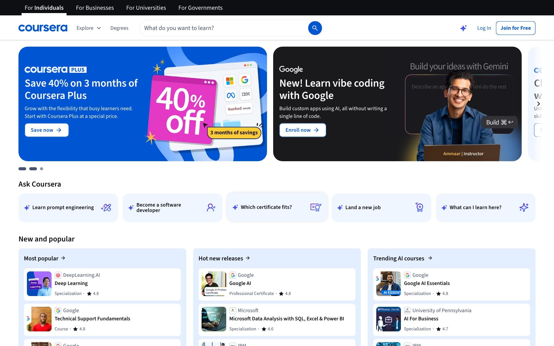Image resolution: width=554 pixels, height=346 pixels.
Task: Click Microsoft Data Analysis with SQL, Excel & Power BI title
Action: [x=286, y=319]
